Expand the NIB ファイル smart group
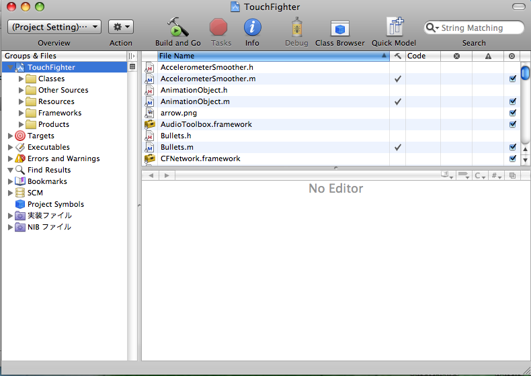 [x=10, y=227]
